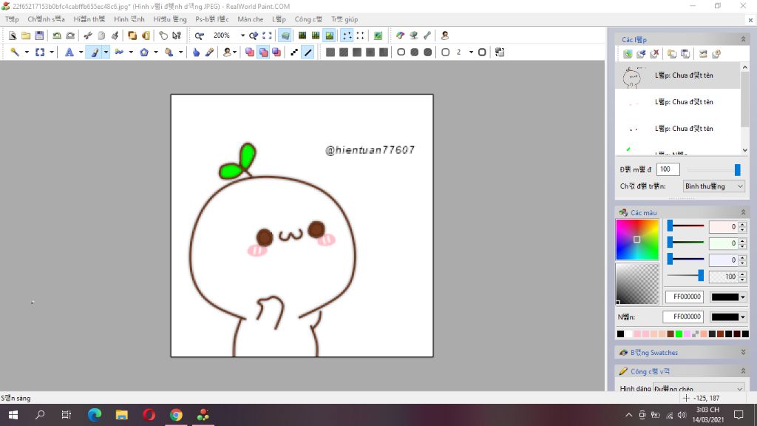
Task: Open layer properties gear icon
Action: point(716,54)
